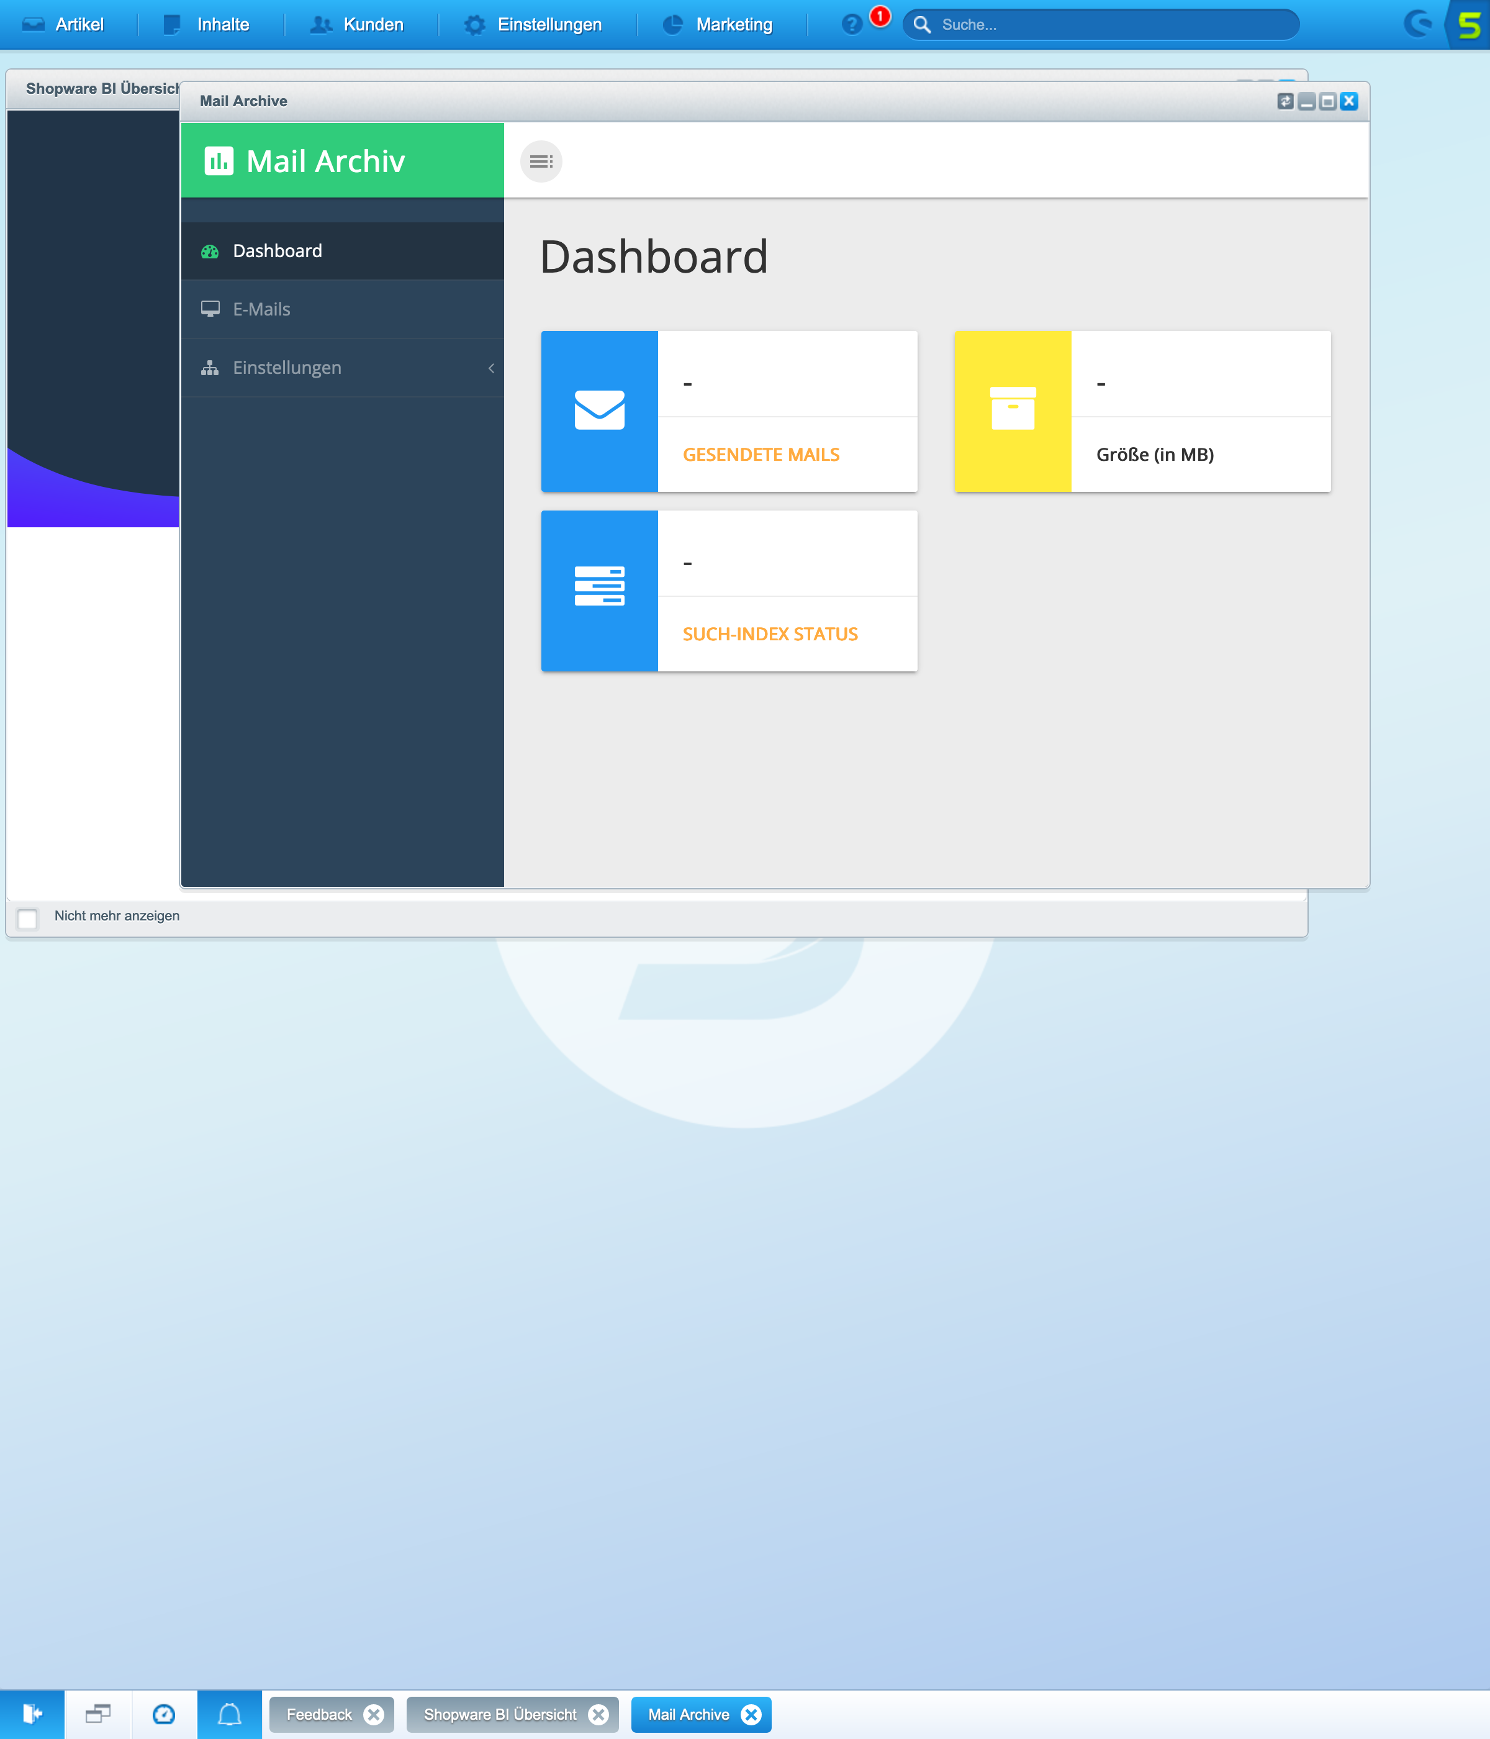Click the red notification badge

tap(880, 16)
